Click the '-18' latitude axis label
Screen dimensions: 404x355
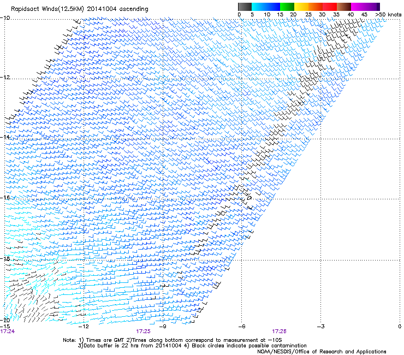point(5,258)
